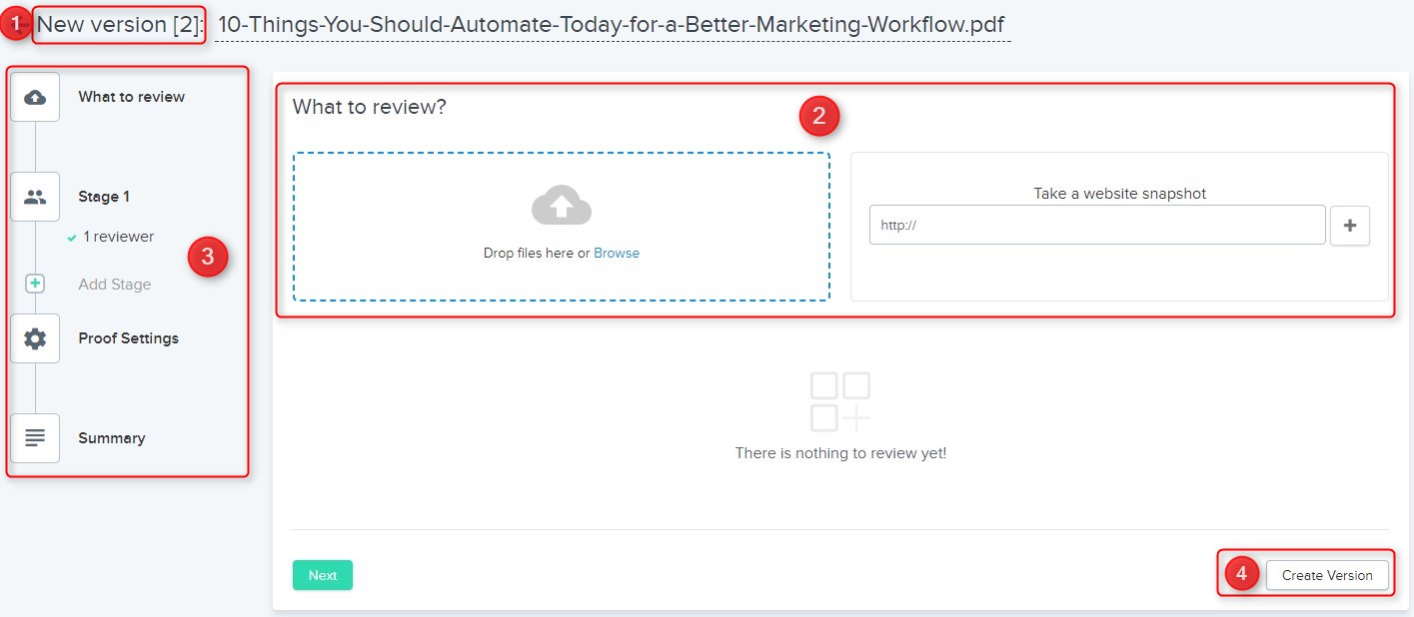The image size is (1414, 617).
Task: Click the PDF file name in the title
Action: [611, 25]
